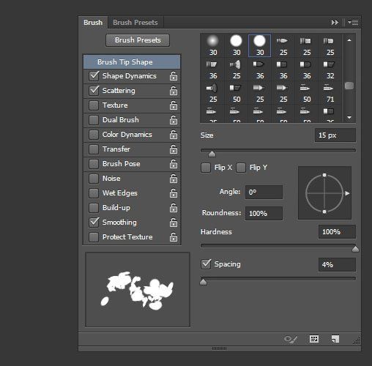Click the Brush Presets button

138,40
